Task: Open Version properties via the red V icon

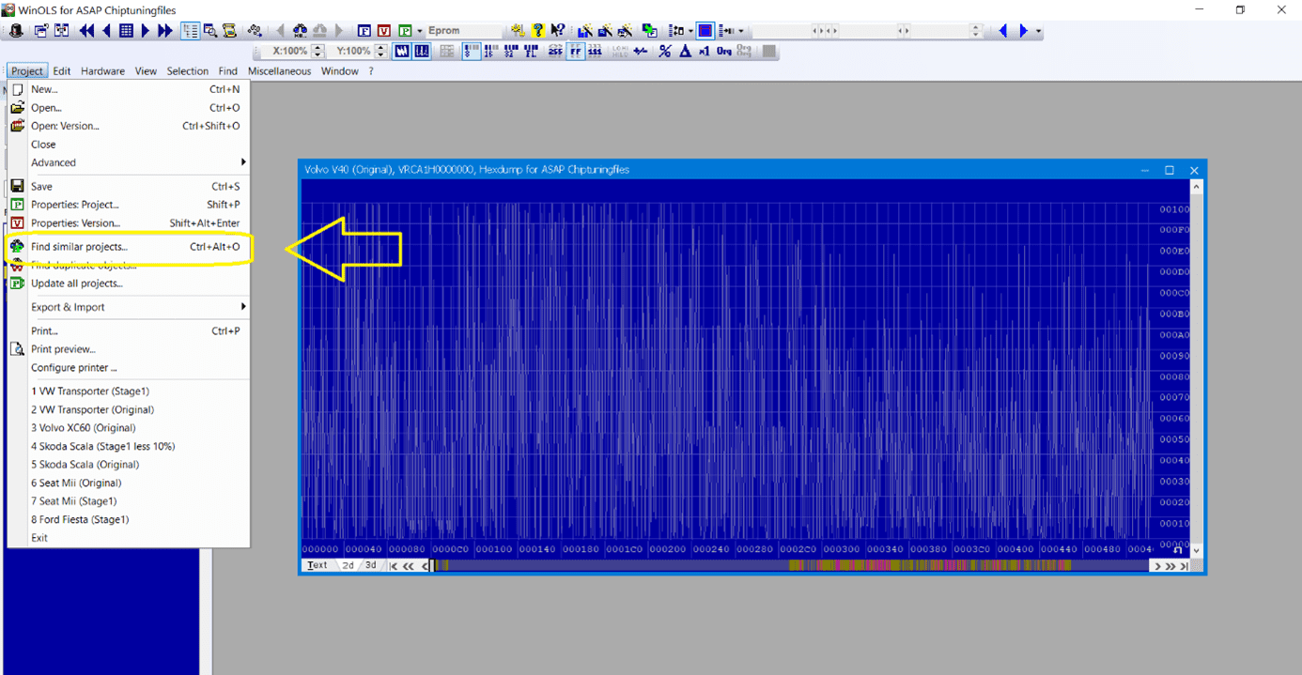Action: pos(383,30)
